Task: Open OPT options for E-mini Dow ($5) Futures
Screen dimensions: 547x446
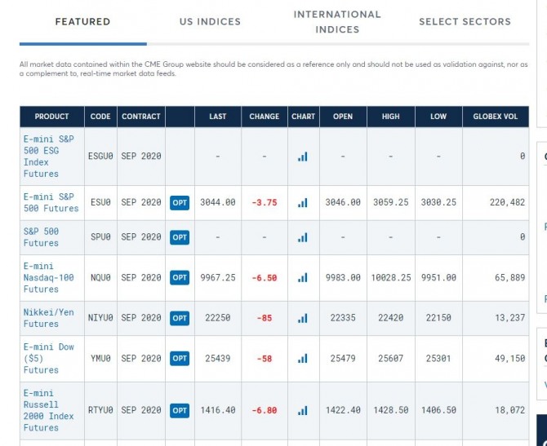Action: 180,358
